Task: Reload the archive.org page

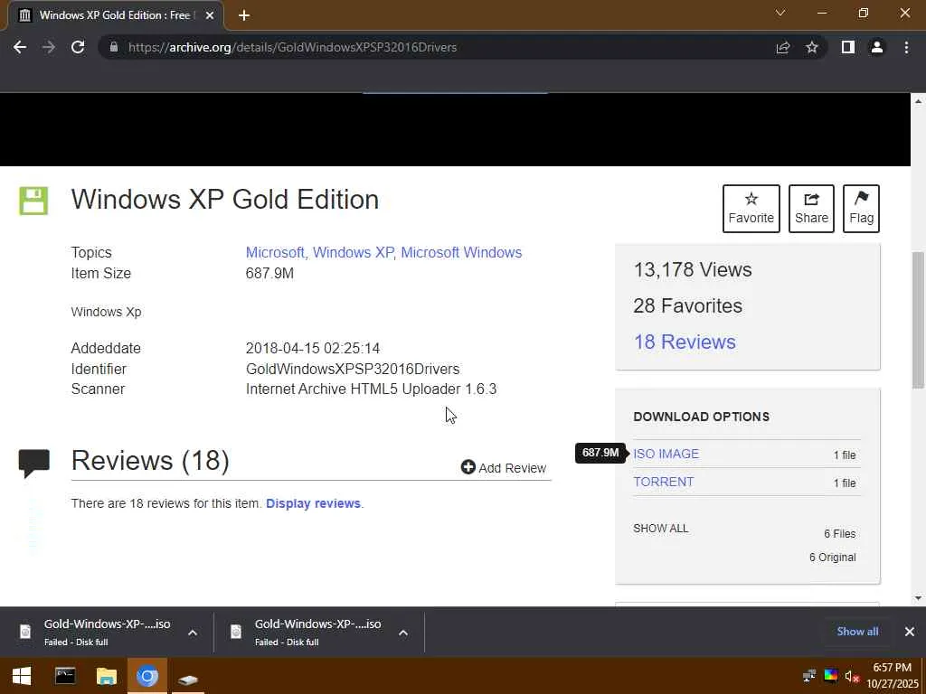Action: [78, 47]
